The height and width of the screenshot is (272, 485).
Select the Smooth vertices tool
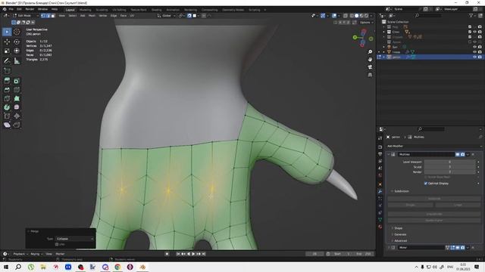(17, 107)
